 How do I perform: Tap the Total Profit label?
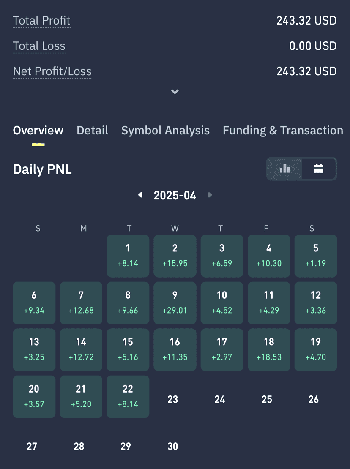pyautogui.click(x=41, y=21)
